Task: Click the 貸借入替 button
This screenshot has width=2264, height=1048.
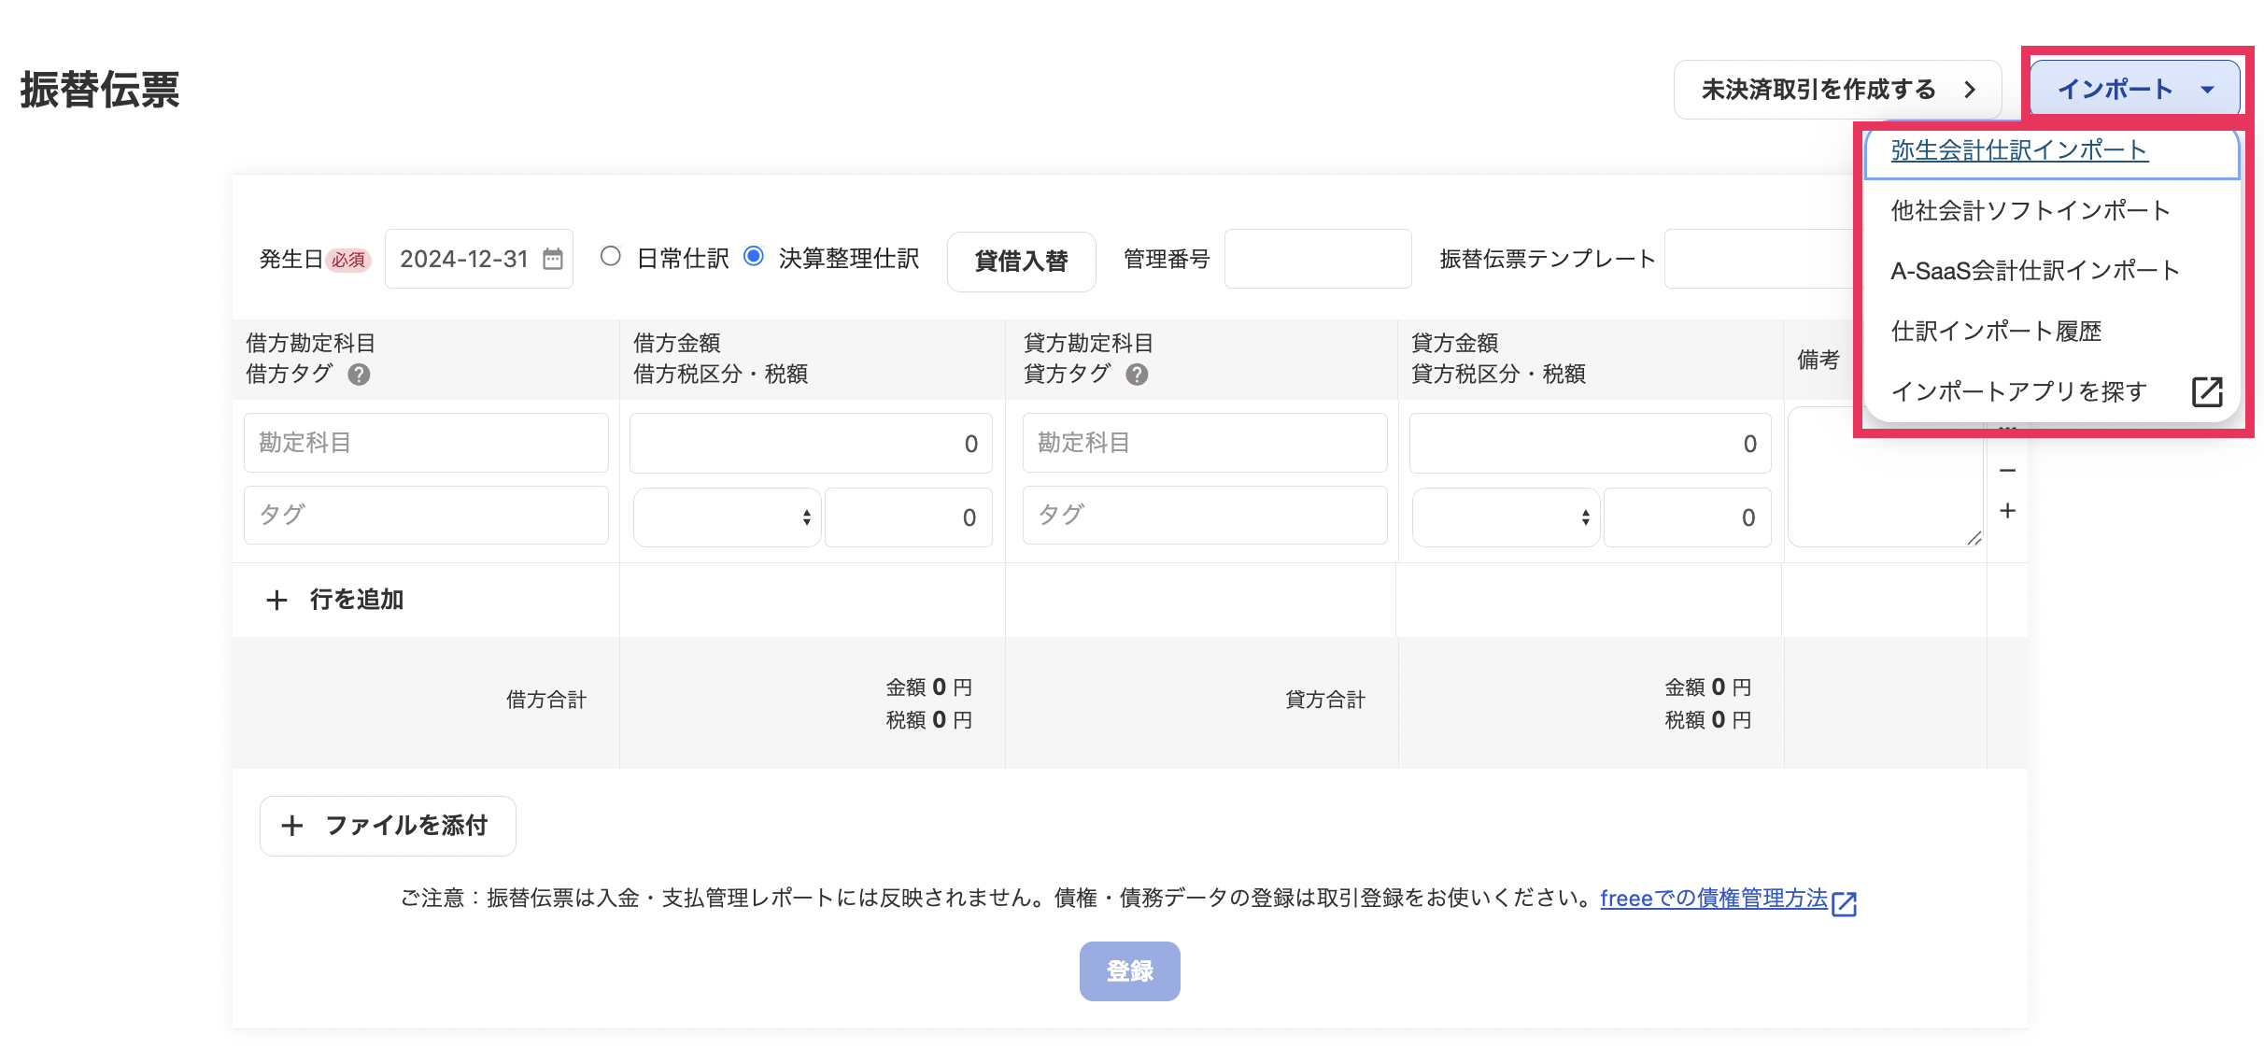Action: click(1021, 262)
